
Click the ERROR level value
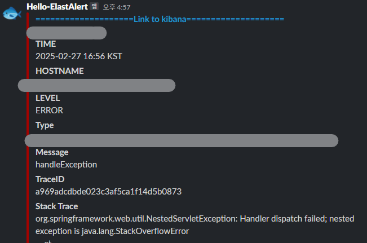tap(49, 111)
